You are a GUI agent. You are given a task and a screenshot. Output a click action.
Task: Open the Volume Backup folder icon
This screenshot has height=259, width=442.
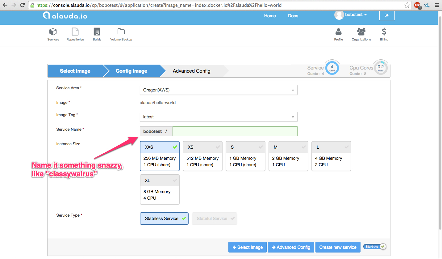click(121, 32)
